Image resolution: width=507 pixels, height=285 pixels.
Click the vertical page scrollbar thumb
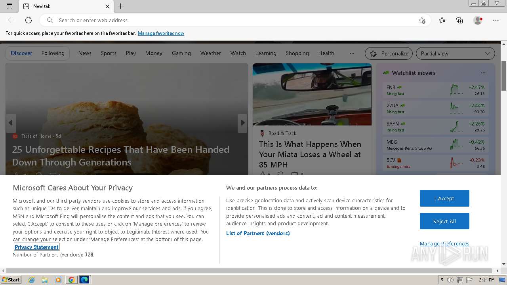(x=504, y=76)
